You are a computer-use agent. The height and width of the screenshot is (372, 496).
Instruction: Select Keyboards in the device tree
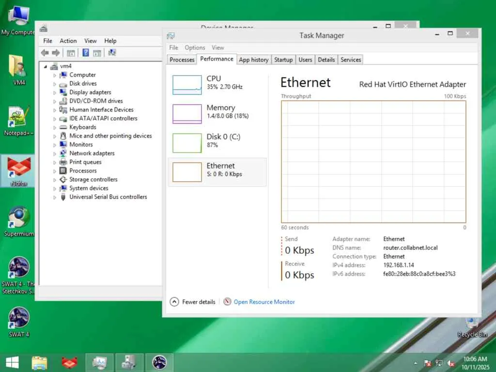coord(82,127)
